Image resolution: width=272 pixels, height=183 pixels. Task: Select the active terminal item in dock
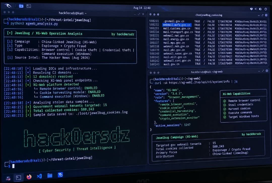[x=19, y=177]
